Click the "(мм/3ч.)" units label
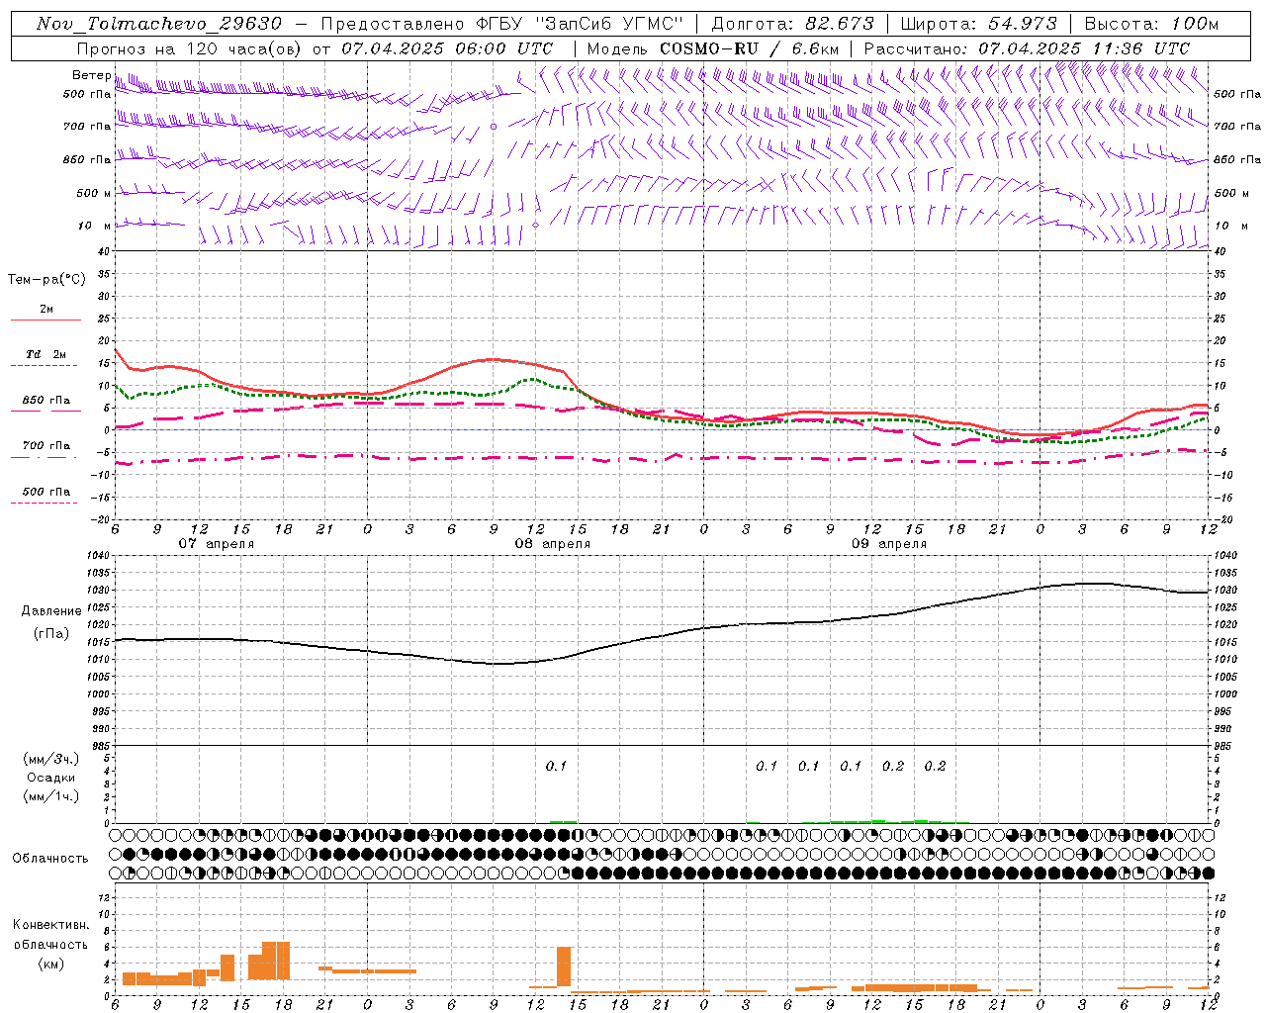This screenshot has height=1013, width=1266. click(x=51, y=759)
